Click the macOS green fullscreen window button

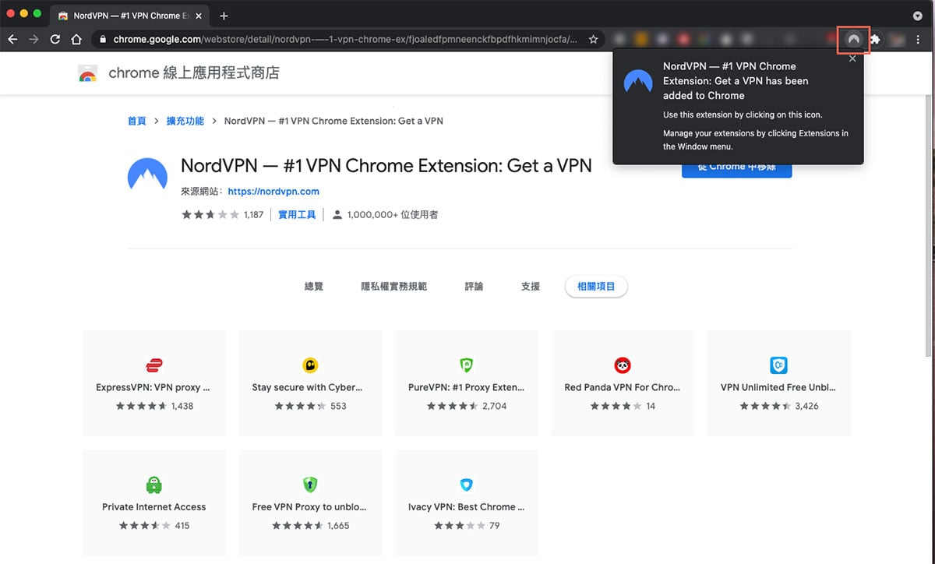[37, 14]
